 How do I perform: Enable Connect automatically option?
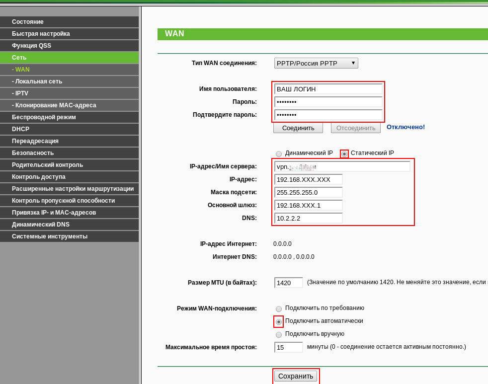click(x=279, y=321)
